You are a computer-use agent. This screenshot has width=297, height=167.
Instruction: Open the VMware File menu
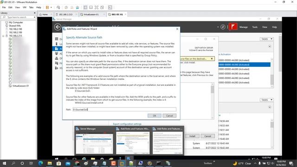pos(4,7)
